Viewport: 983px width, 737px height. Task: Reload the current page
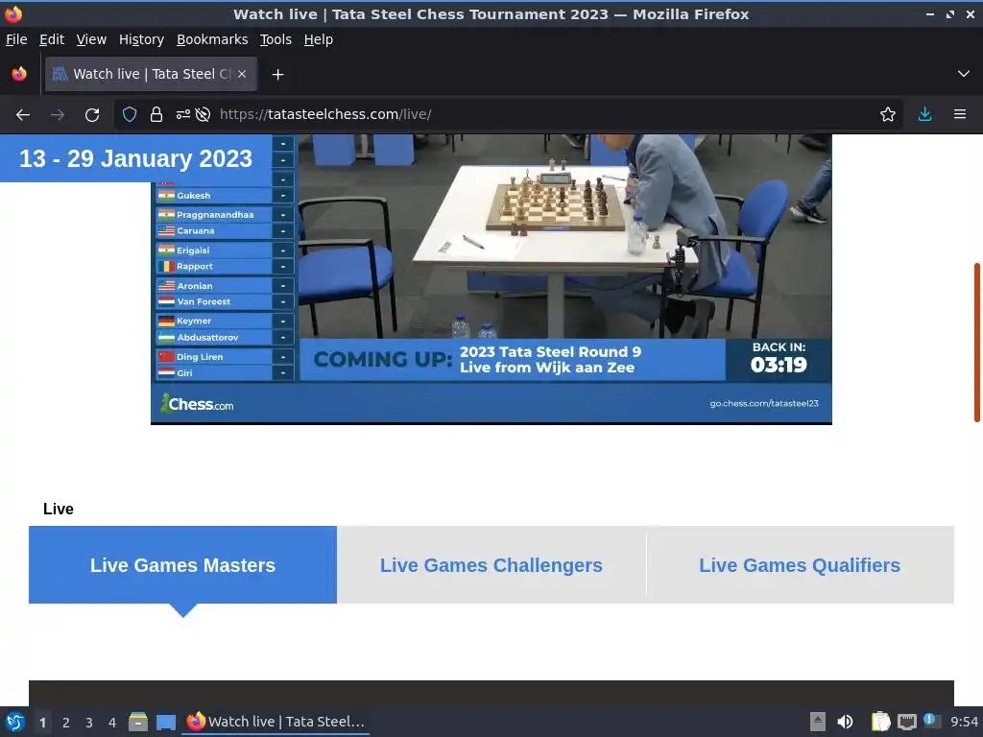point(92,115)
